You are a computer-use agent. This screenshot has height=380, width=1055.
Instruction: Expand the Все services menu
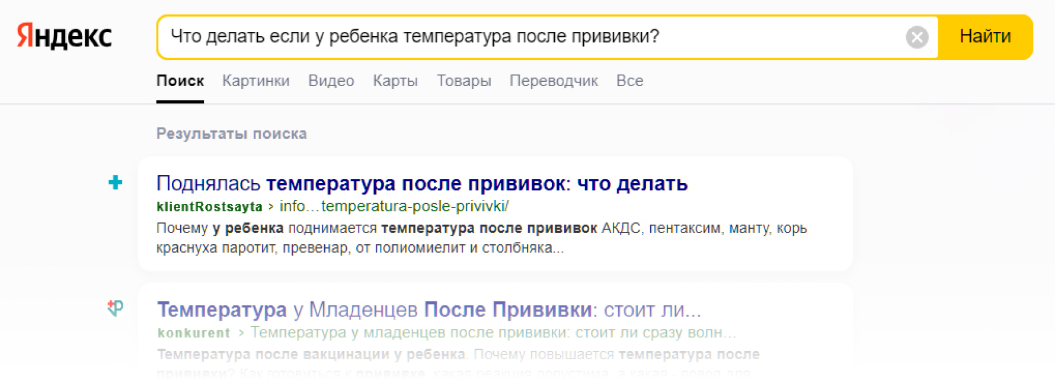click(x=629, y=81)
